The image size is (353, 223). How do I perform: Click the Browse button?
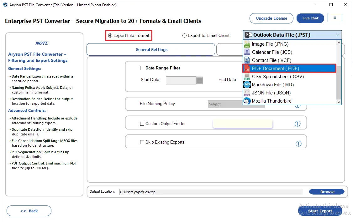tap(327, 192)
